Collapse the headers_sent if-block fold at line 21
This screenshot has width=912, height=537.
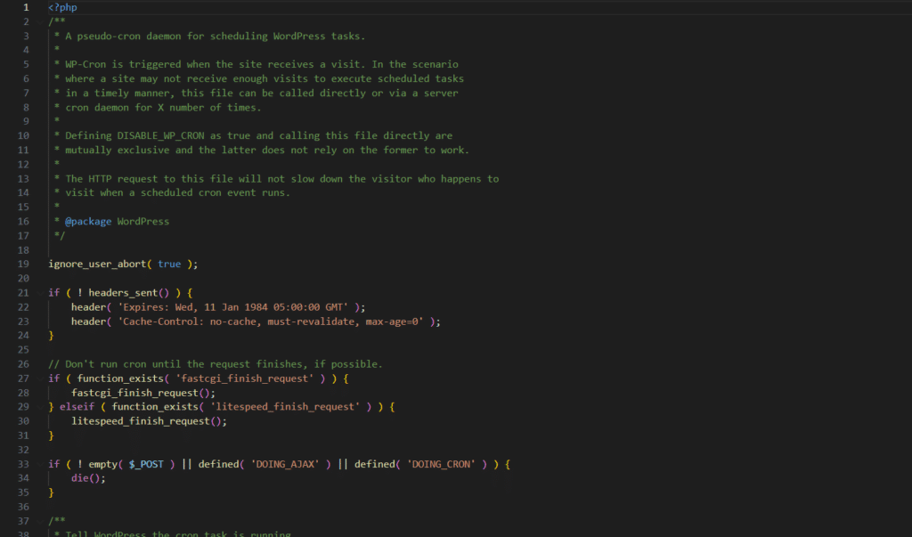click(40, 293)
